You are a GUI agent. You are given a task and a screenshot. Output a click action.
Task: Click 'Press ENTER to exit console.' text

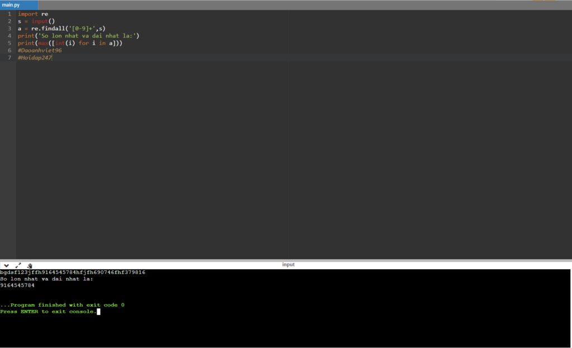pos(48,312)
